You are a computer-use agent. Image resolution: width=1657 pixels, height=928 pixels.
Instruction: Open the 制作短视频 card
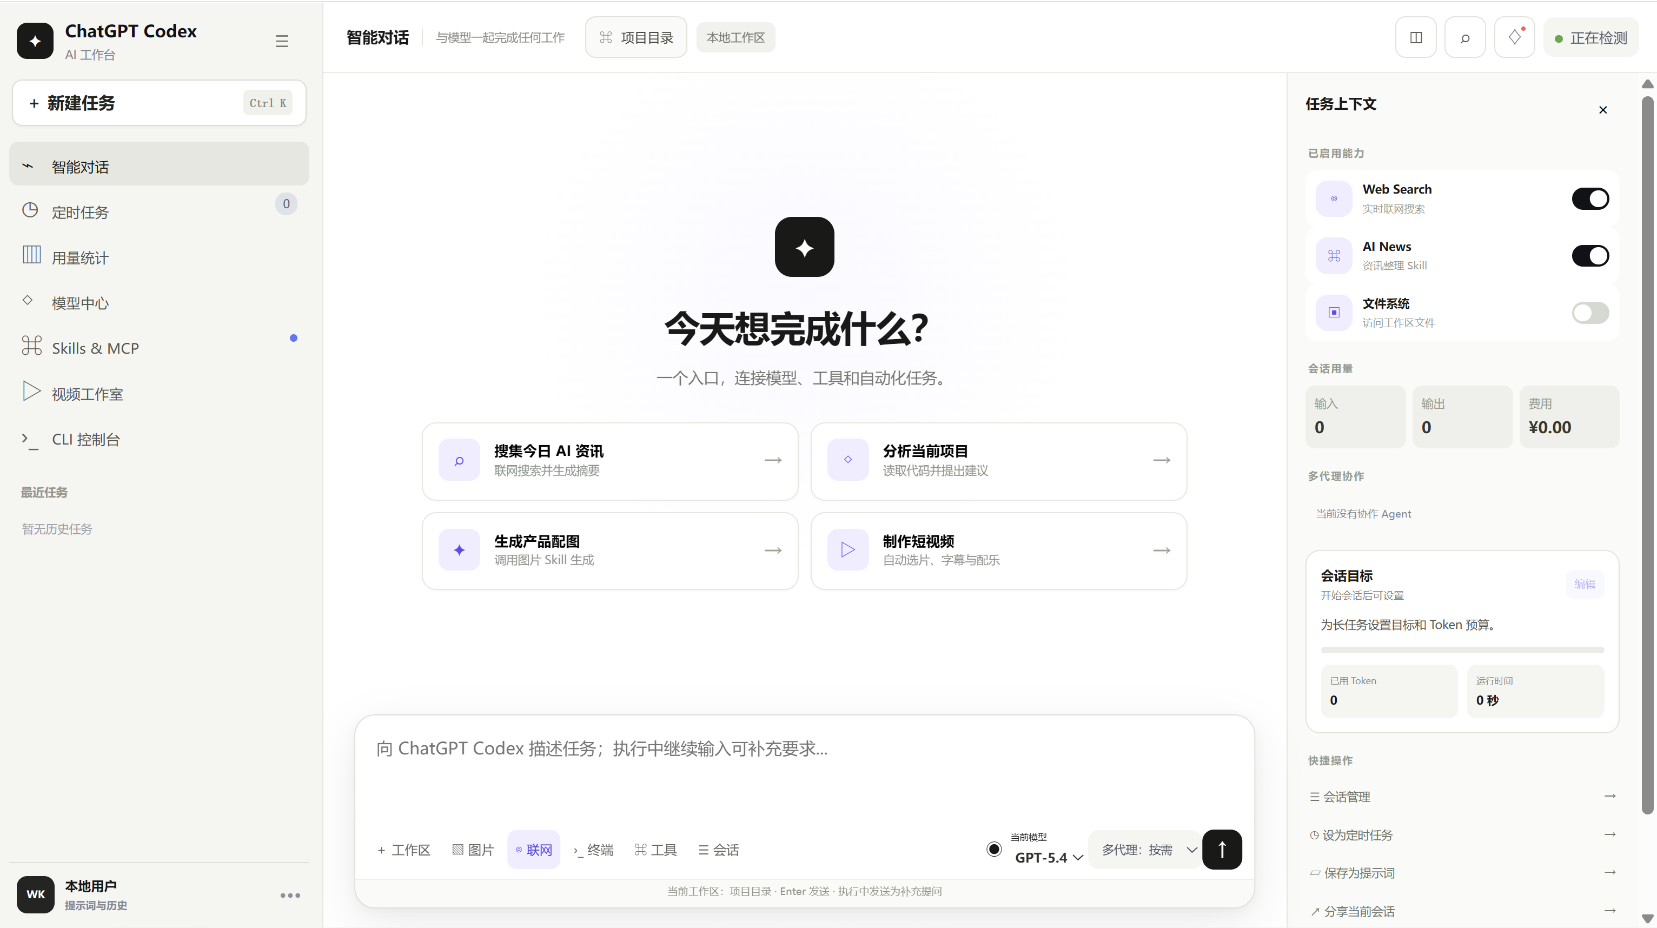[998, 551]
